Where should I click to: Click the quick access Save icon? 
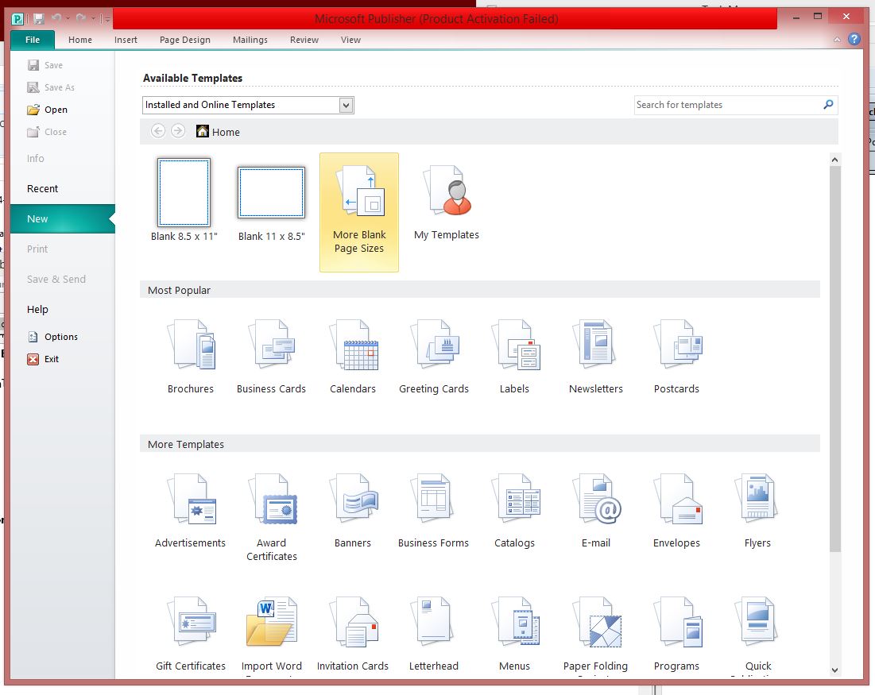(x=38, y=18)
